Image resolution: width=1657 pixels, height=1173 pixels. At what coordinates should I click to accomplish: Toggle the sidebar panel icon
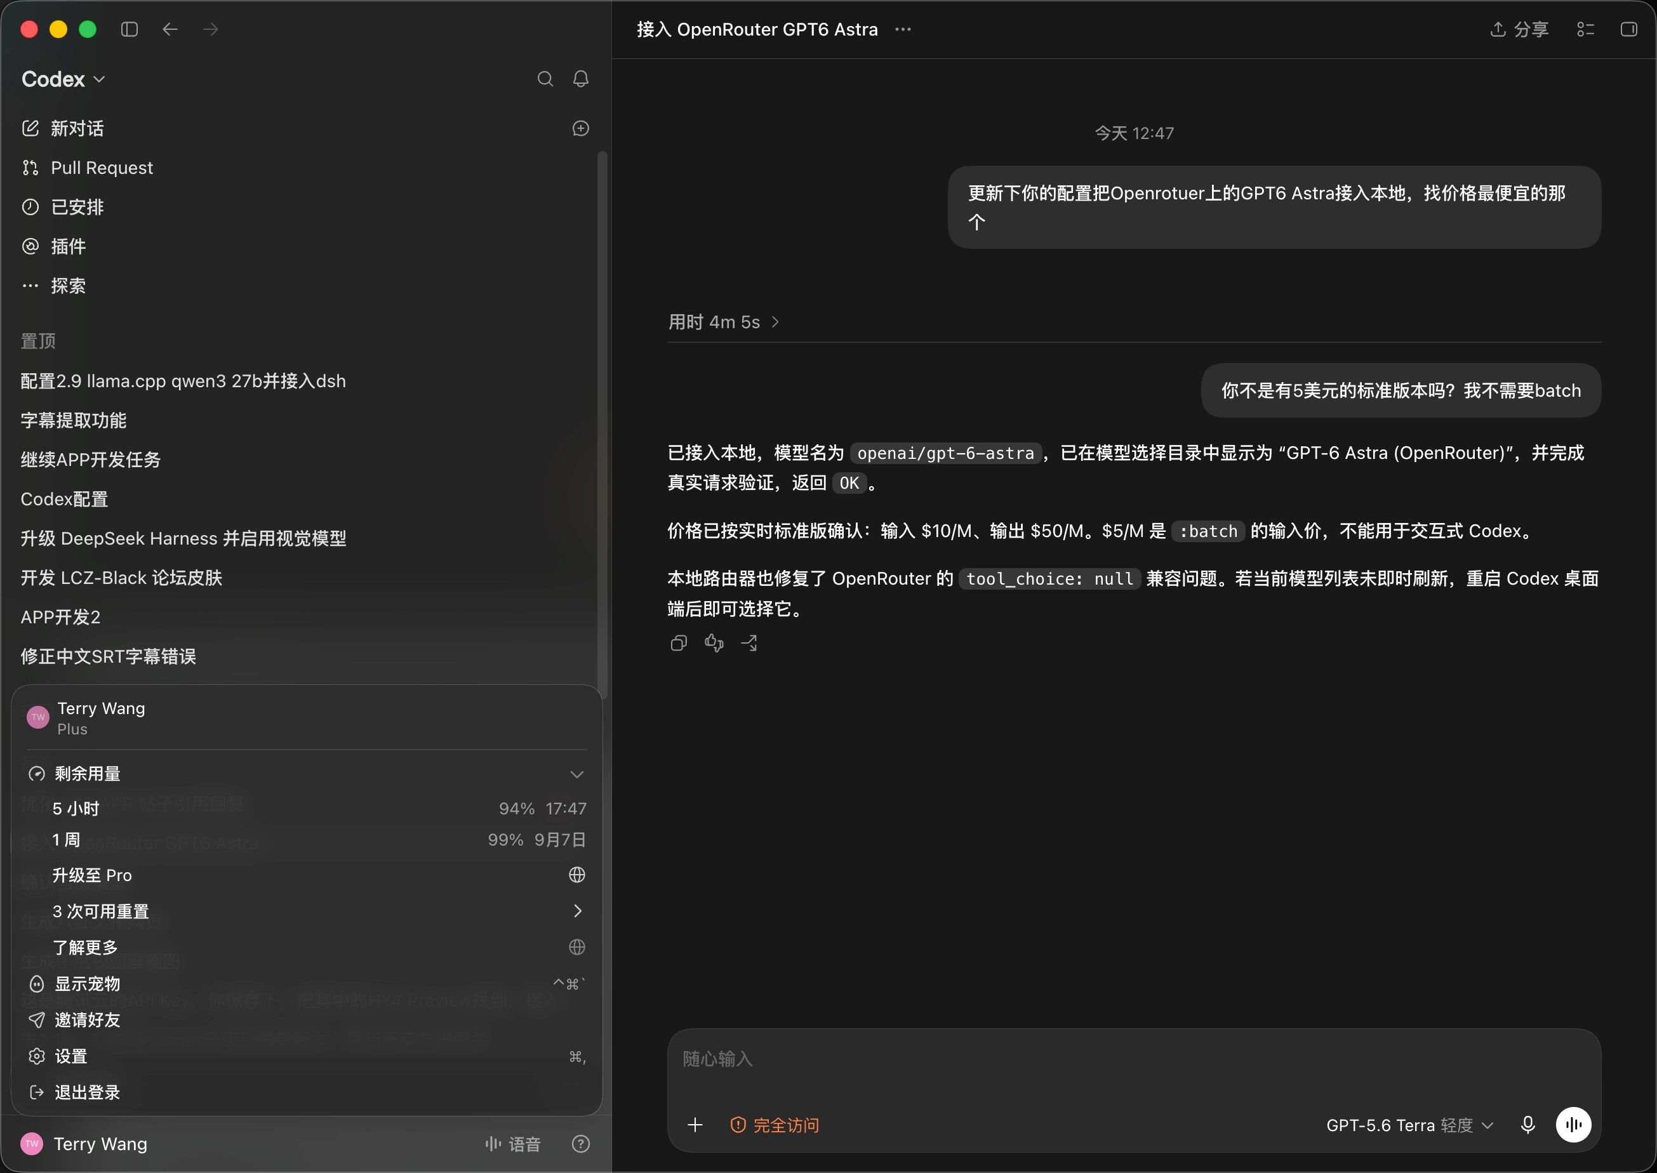[x=130, y=29]
